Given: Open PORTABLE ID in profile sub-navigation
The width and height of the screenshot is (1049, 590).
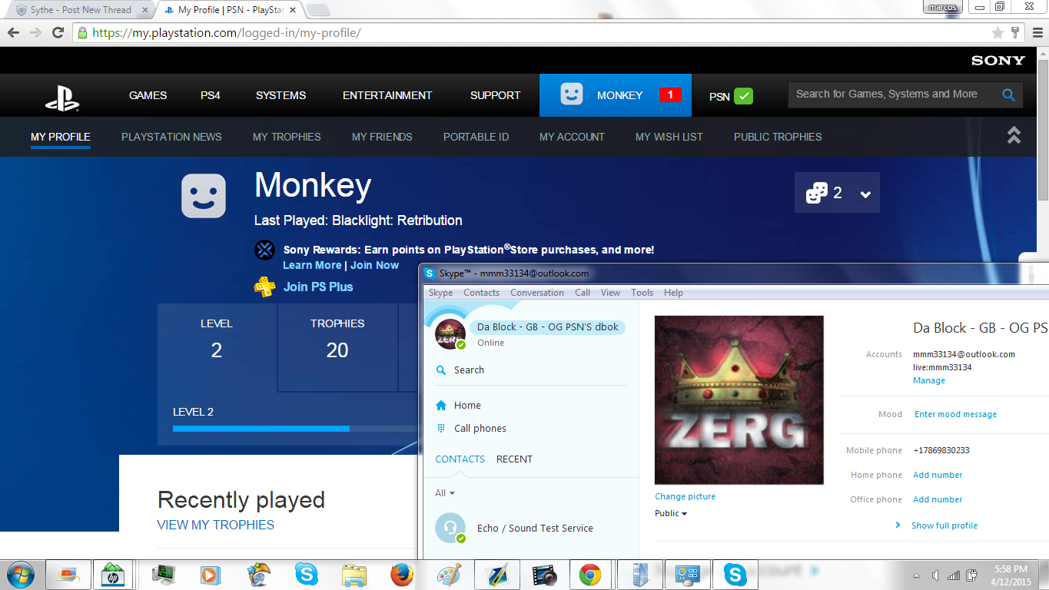Looking at the screenshot, I should tap(476, 137).
